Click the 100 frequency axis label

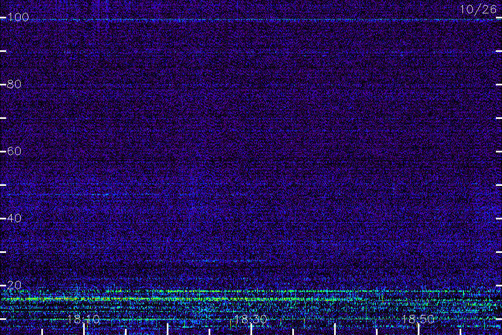click(x=18, y=17)
